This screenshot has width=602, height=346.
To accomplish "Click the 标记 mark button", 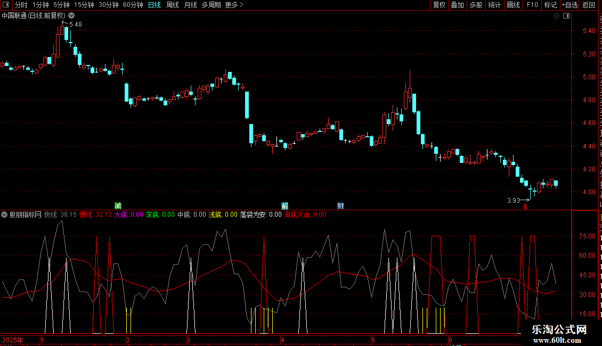I will click(550, 5).
